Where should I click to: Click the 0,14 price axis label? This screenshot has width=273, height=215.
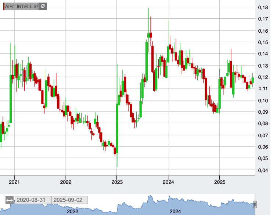pos(263,54)
